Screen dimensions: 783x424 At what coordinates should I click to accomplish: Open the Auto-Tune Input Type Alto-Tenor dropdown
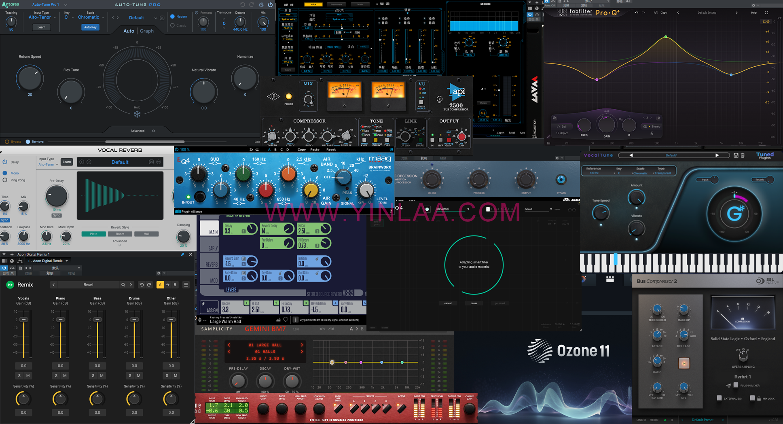(x=41, y=17)
